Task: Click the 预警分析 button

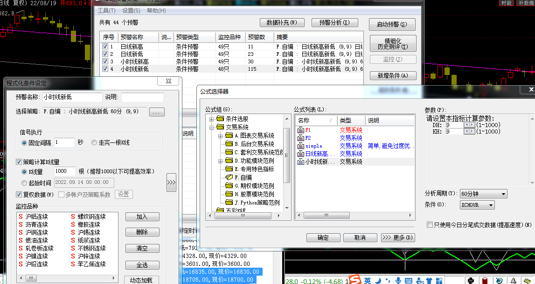Action: click(335, 22)
